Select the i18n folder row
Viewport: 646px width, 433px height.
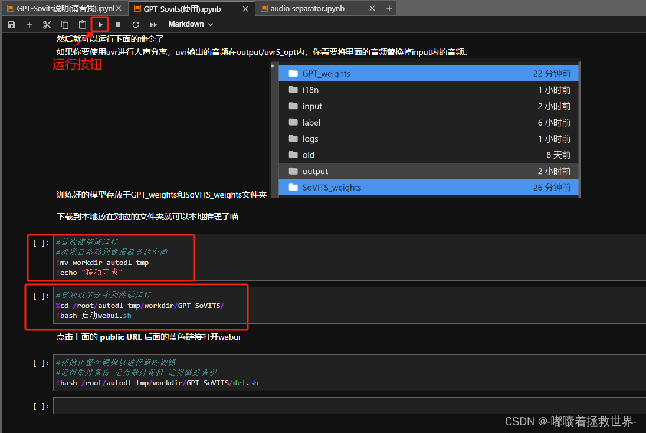pyautogui.click(x=428, y=90)
